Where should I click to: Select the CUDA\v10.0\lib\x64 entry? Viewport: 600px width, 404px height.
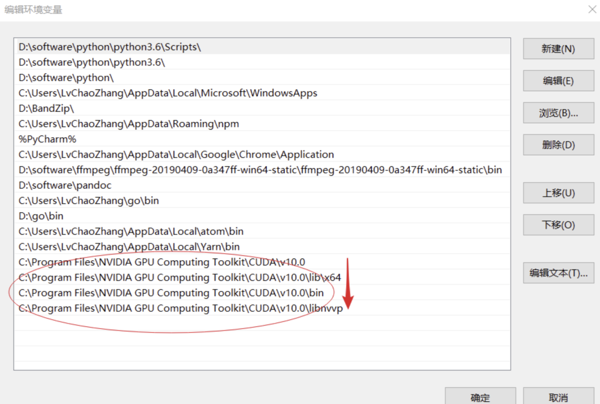[x=262, y=277]
